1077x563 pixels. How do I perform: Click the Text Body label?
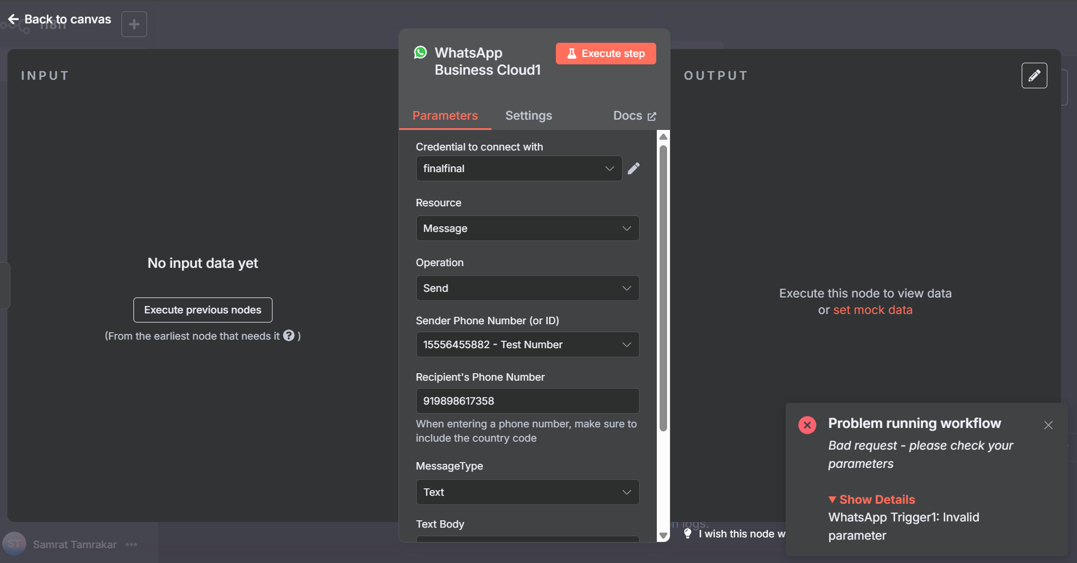click(x=440, y=524)
